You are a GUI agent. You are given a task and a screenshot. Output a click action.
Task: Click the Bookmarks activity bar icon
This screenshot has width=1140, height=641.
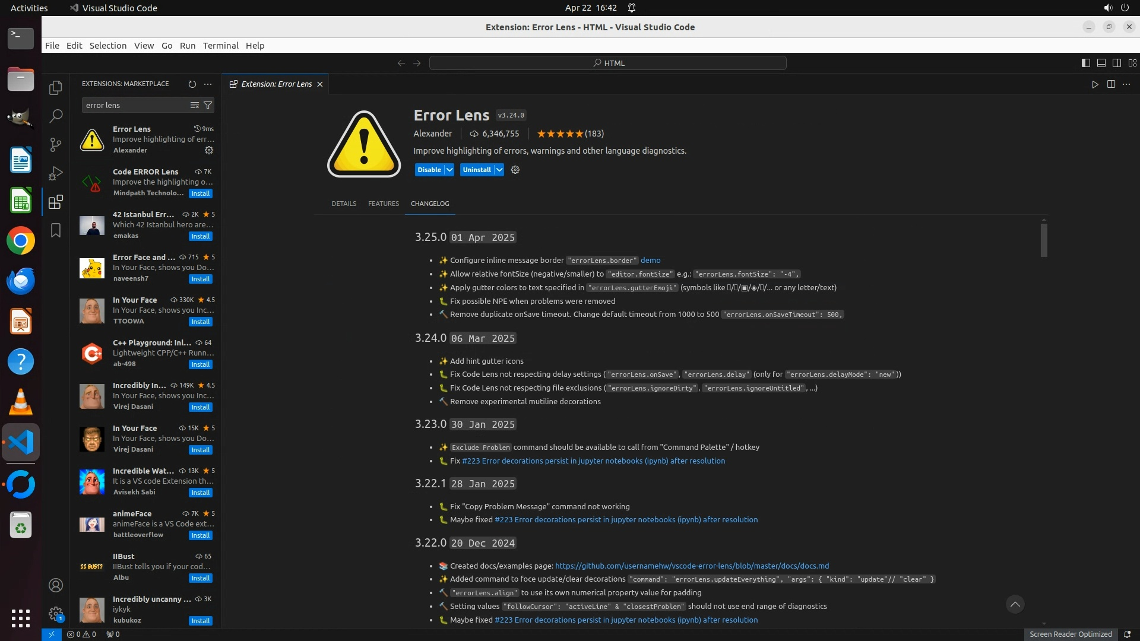click(x=56, y=230)
